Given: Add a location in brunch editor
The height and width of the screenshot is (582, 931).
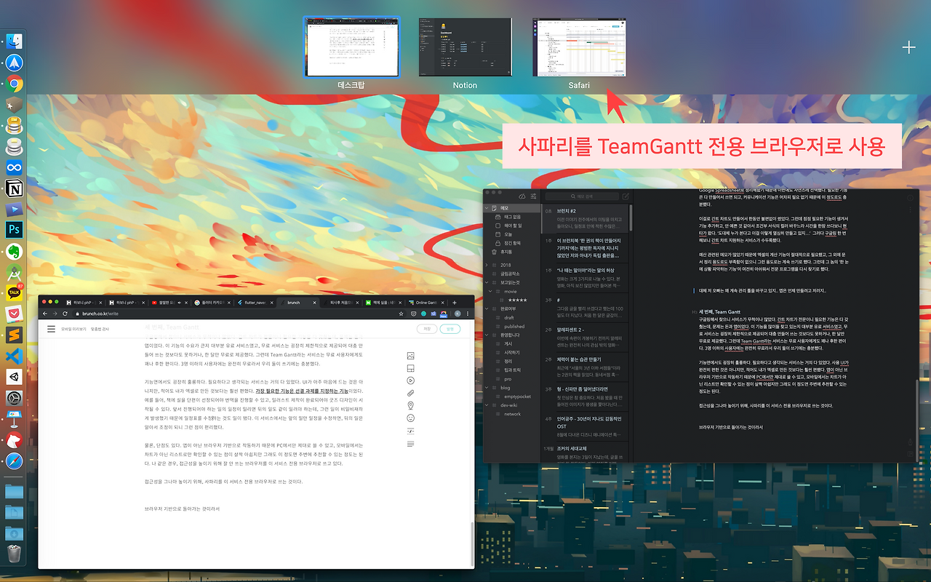Looking at the screenshot, I should click(x=411, y=405).
